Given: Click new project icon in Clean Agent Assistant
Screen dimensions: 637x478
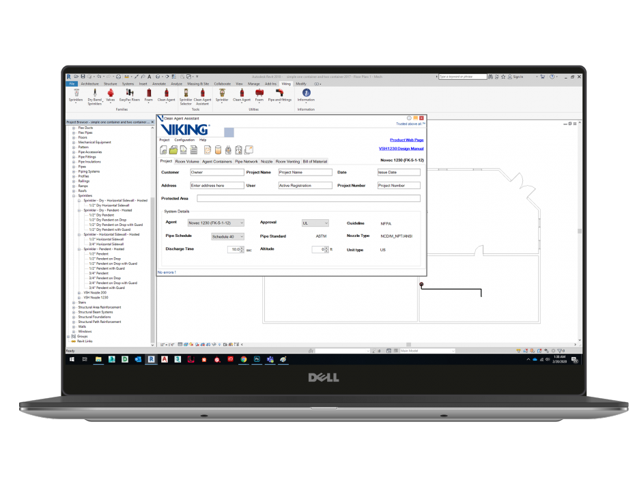Looking at the screenshot, I should 163,150.
